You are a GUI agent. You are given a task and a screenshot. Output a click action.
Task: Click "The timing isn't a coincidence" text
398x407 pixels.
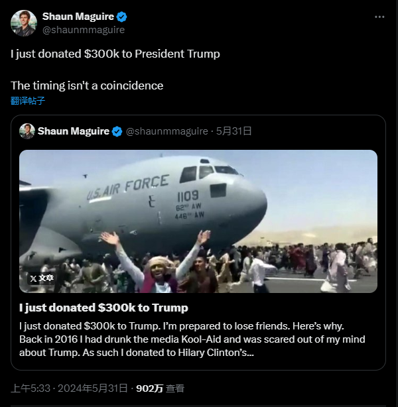point(87,86)
